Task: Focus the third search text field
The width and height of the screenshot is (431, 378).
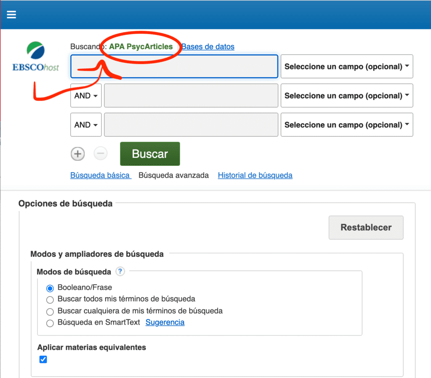Action: (191, 125)
